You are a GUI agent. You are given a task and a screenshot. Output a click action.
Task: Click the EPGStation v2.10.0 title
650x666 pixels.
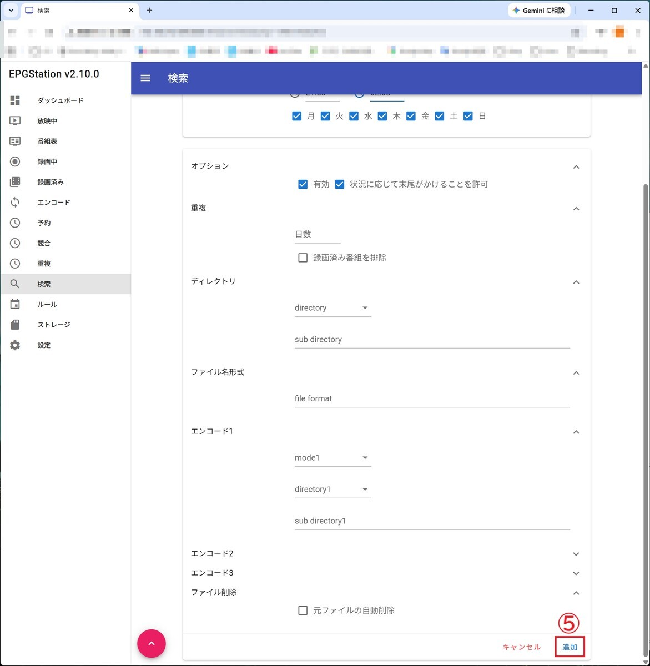coord(54,74)
